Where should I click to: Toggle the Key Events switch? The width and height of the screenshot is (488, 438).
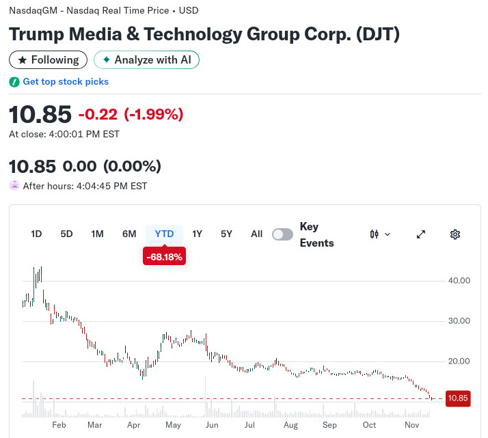tap(282, 234)
